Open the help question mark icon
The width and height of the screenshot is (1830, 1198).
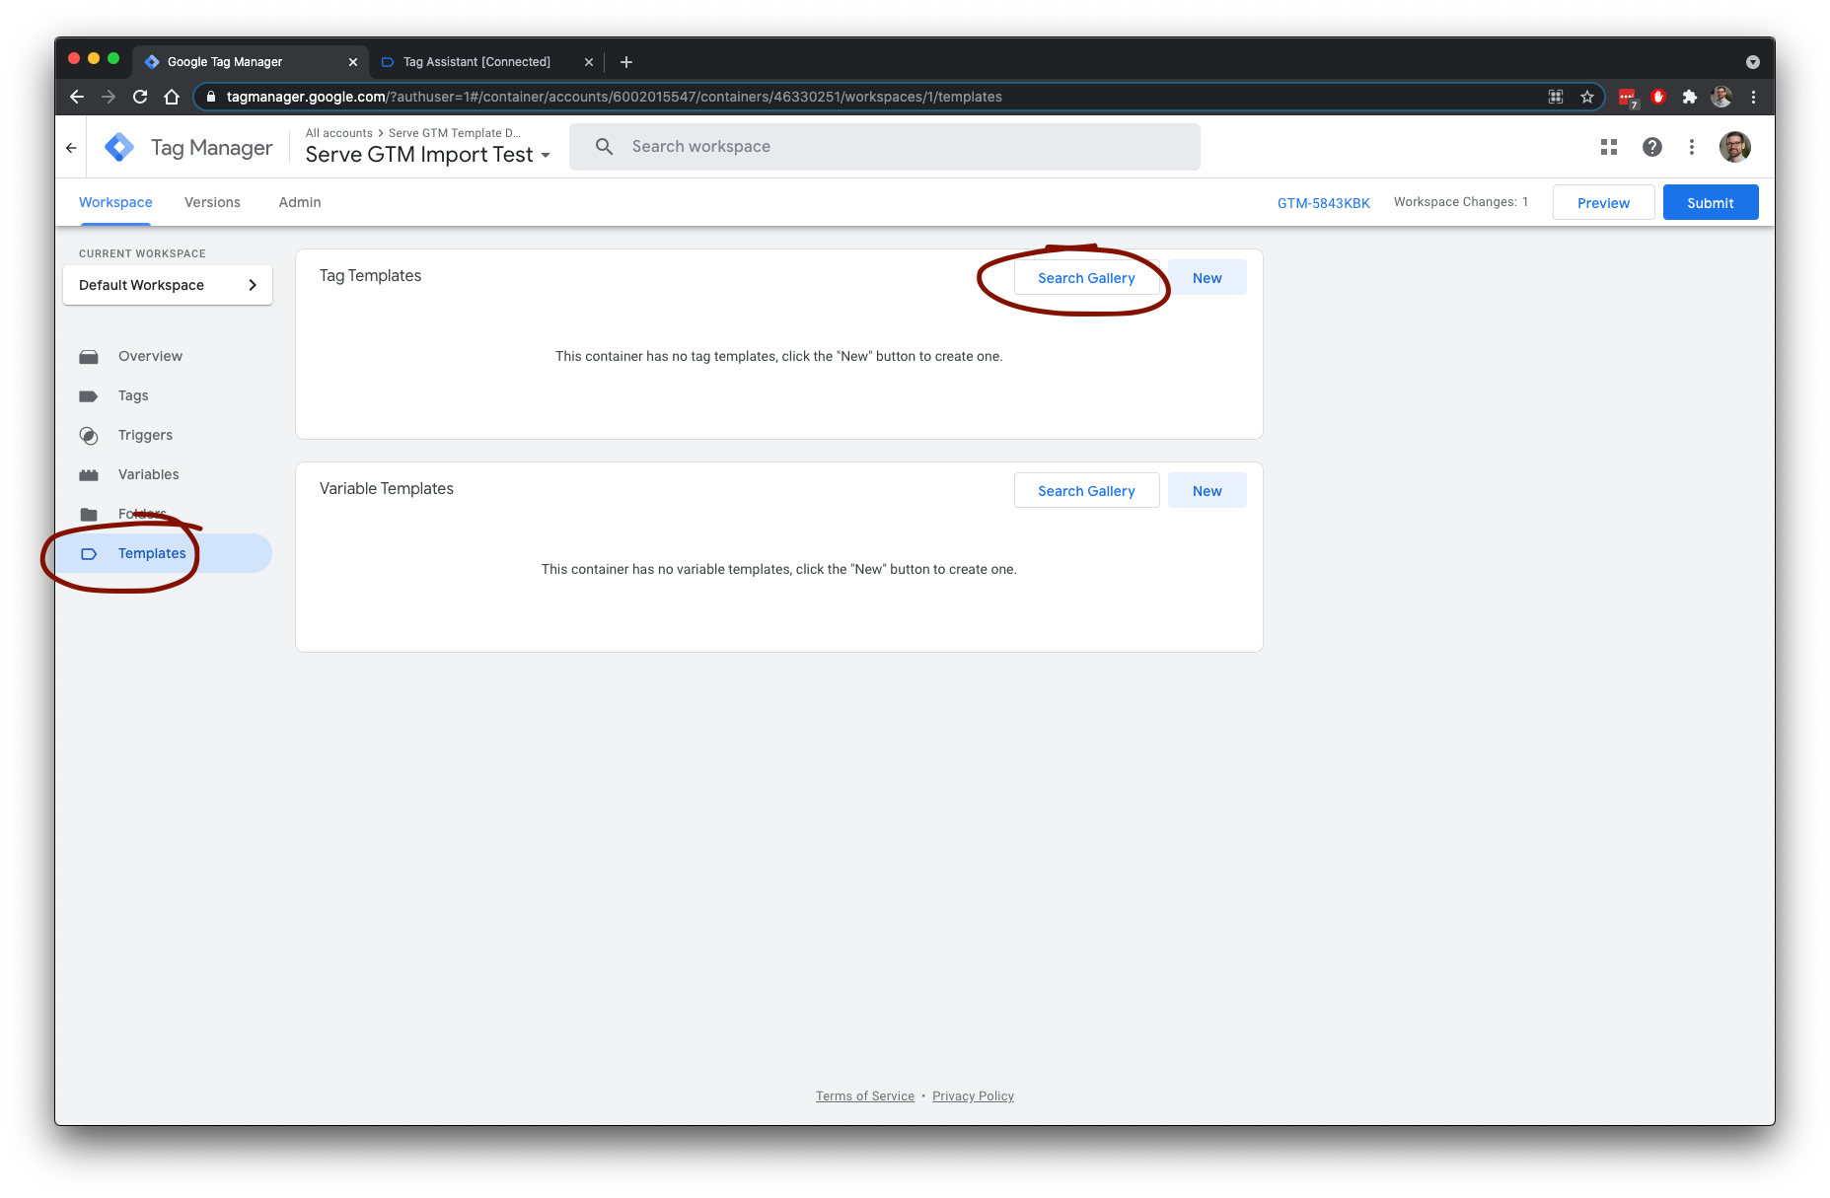(x=1651, y=146)
